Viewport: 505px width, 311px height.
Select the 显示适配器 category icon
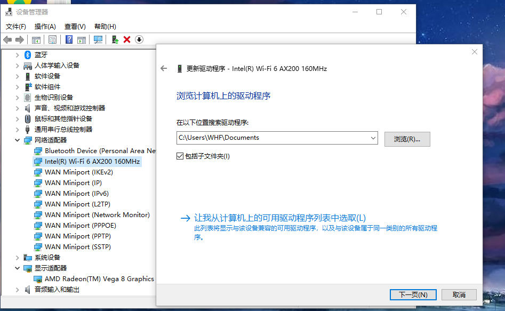click(x=28, y=268)
